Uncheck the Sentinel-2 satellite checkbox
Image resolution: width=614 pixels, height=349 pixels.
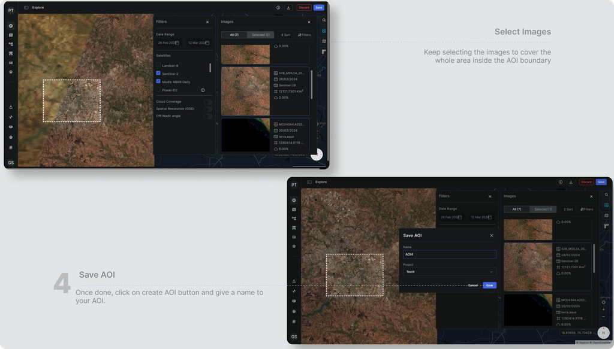pos(158,73)
